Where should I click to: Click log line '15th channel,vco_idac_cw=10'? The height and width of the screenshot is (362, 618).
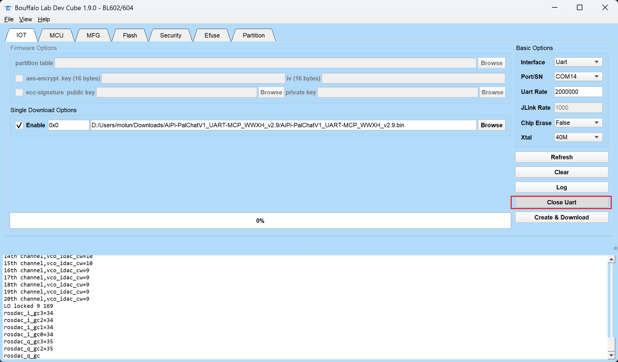pos(48,263)
